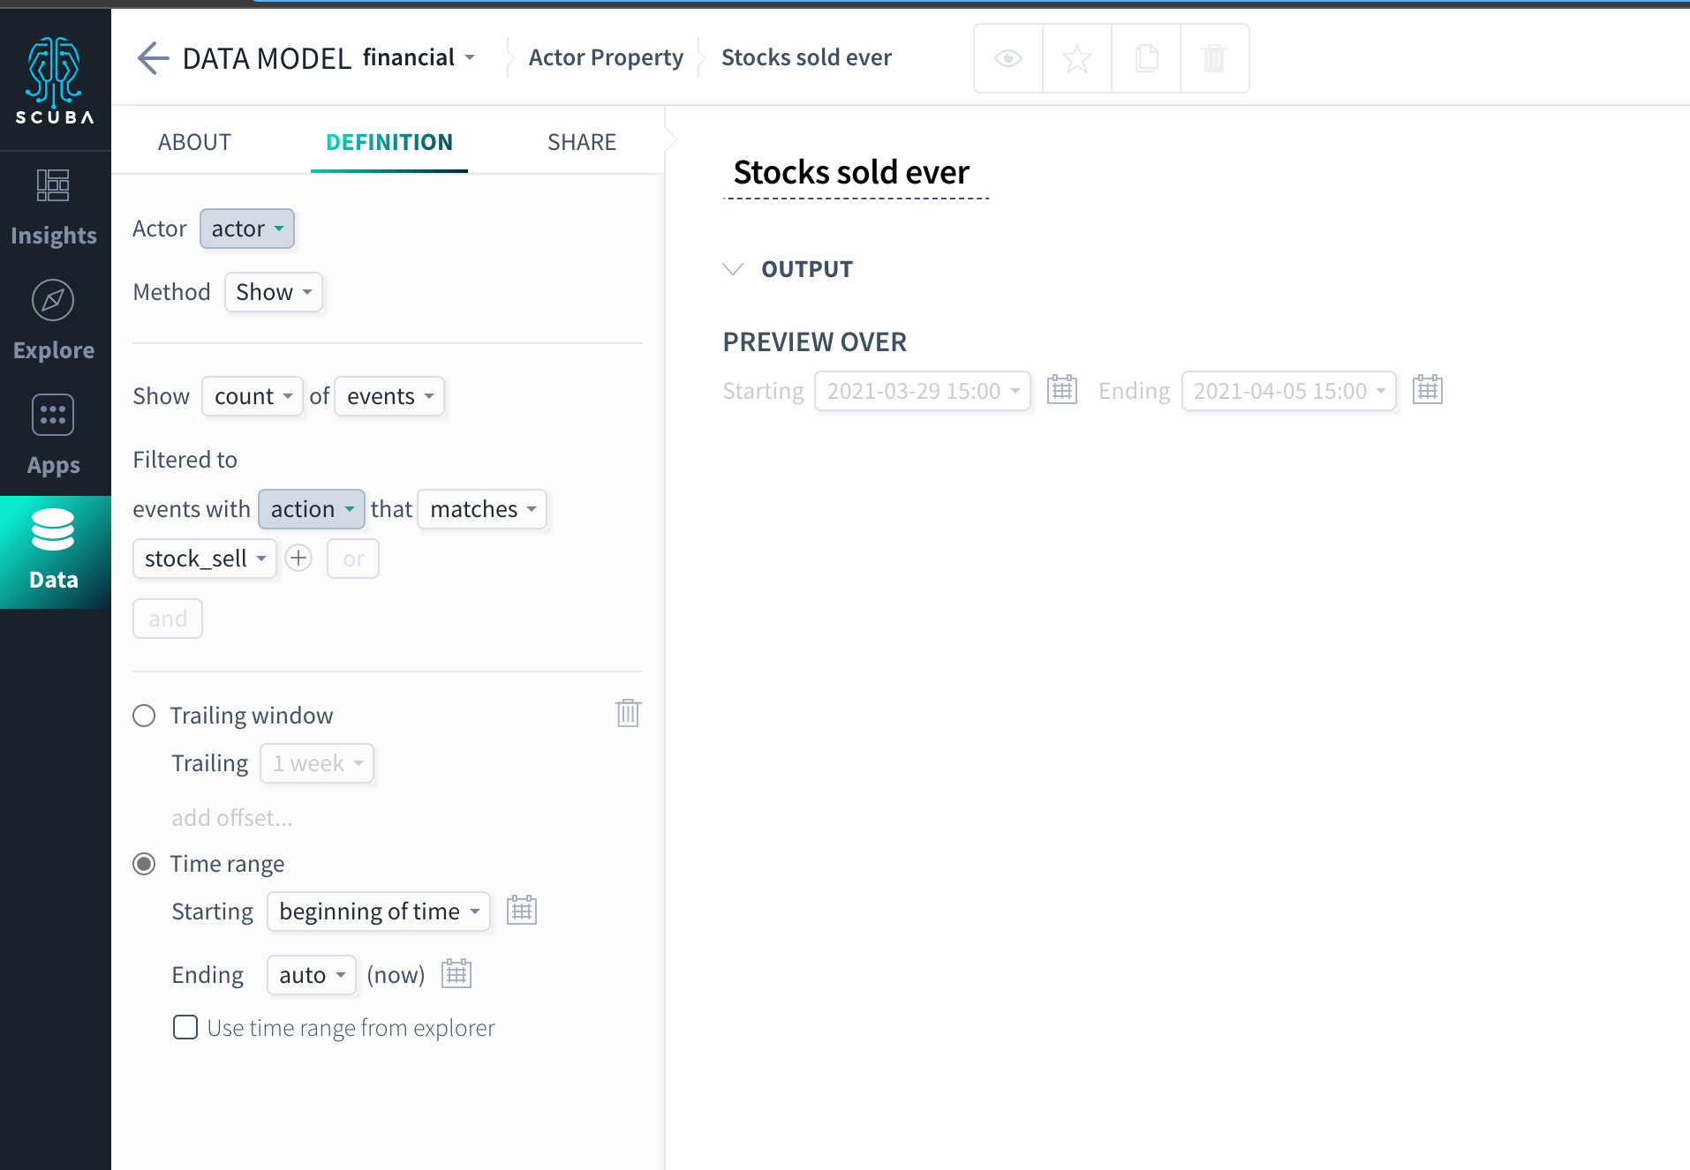Open the matches operator dropdown

(482, 509)
